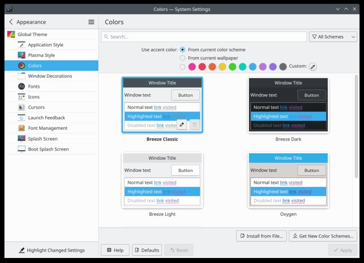364x263 pixels.
Task: Choose the pink accent color swatch
Action: [x=192, y=67]
